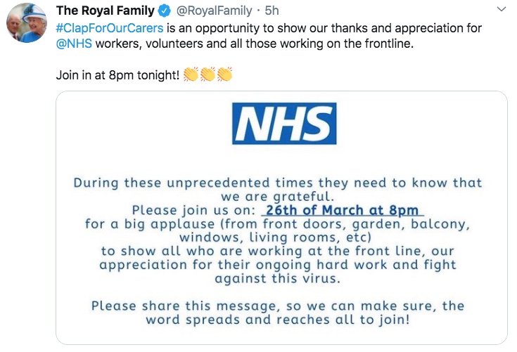The width and height of the screenshot is (517, 352).
Task: Click the middle clapping hands emoji
Action: [208, 74]
